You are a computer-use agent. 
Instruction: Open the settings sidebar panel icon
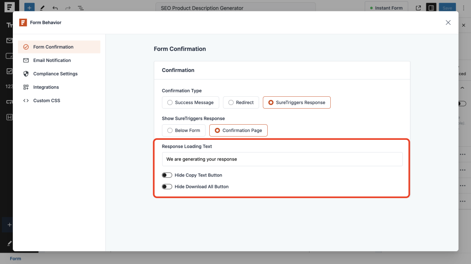[431, 7]
